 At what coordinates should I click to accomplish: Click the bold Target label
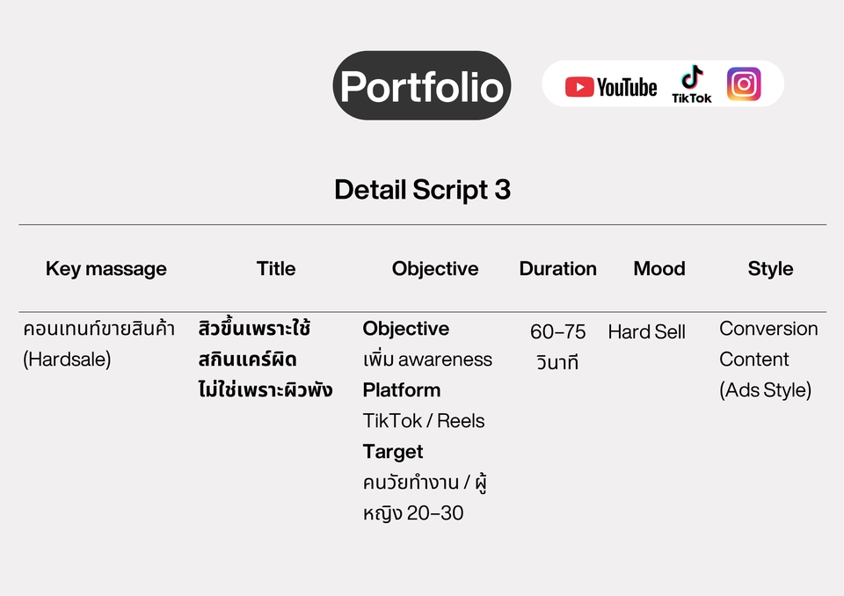[x=393, y=452]
